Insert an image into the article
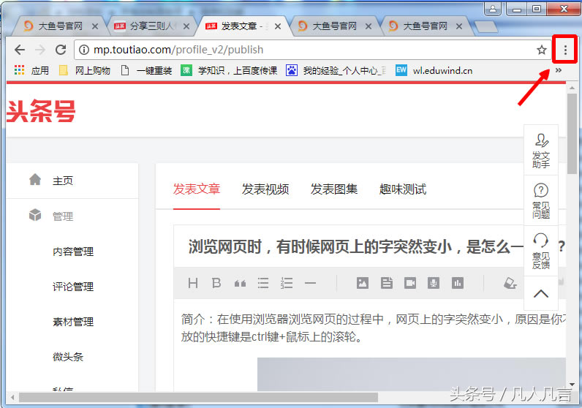The width and height of the screenshot is (582, 408). (x=363, y=283)
